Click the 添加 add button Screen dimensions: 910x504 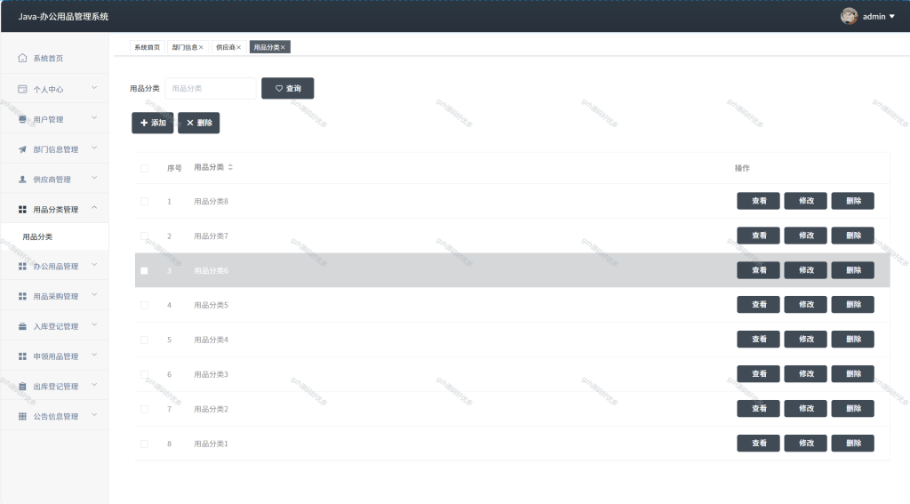153,123
